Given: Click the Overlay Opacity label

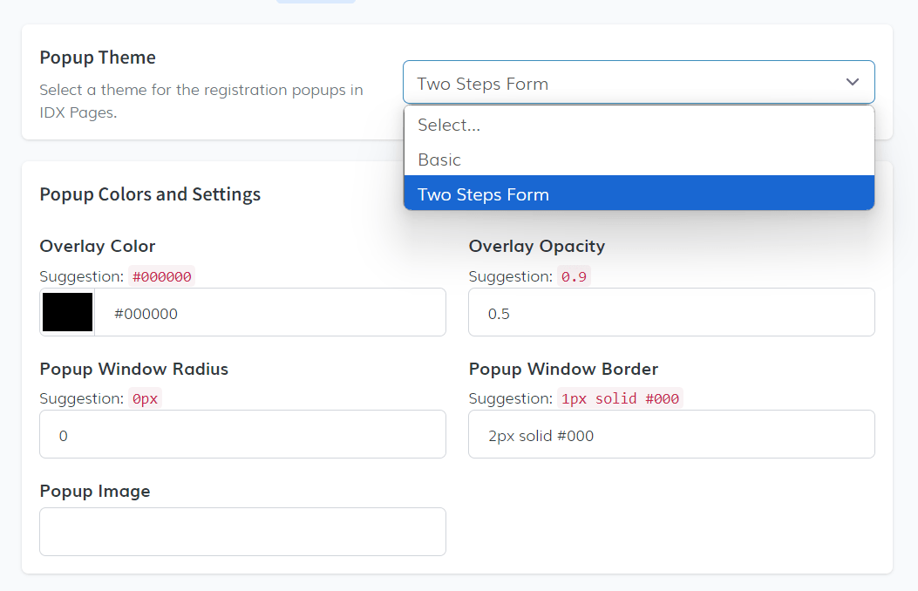Looking at the screenshot, I should point(536,246).
